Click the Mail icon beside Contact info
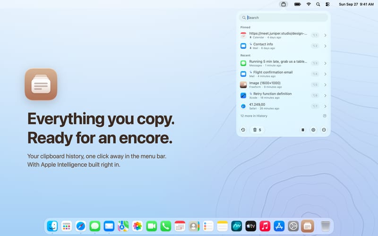 click(x=243, y=46)
